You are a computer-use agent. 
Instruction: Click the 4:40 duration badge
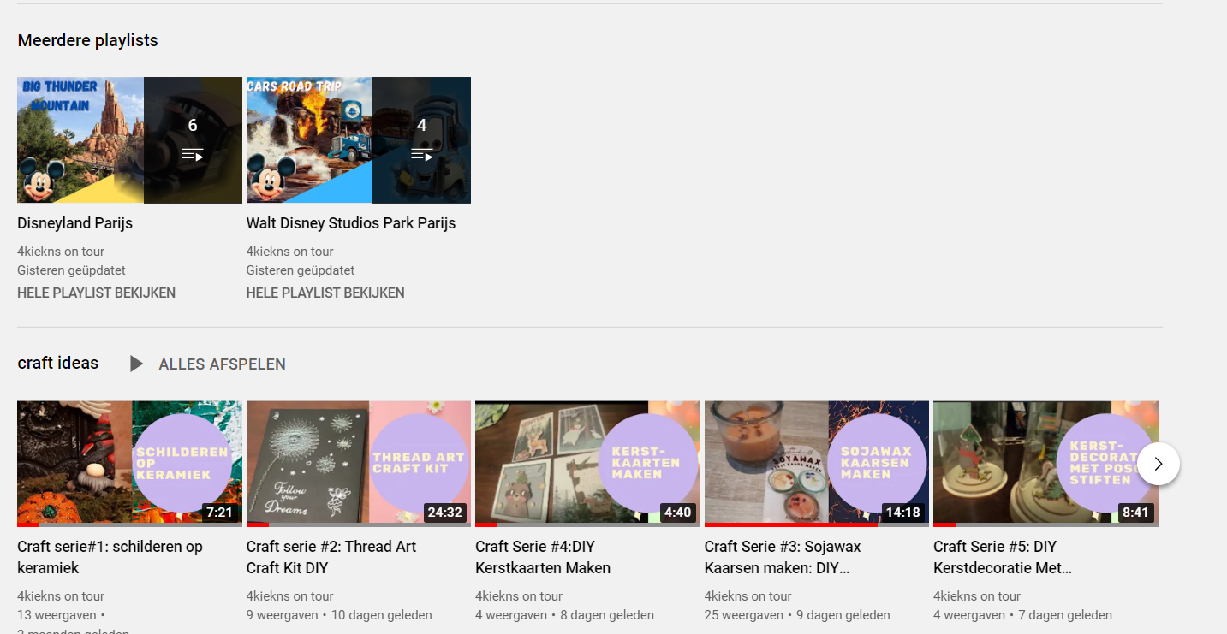[677, 513]
